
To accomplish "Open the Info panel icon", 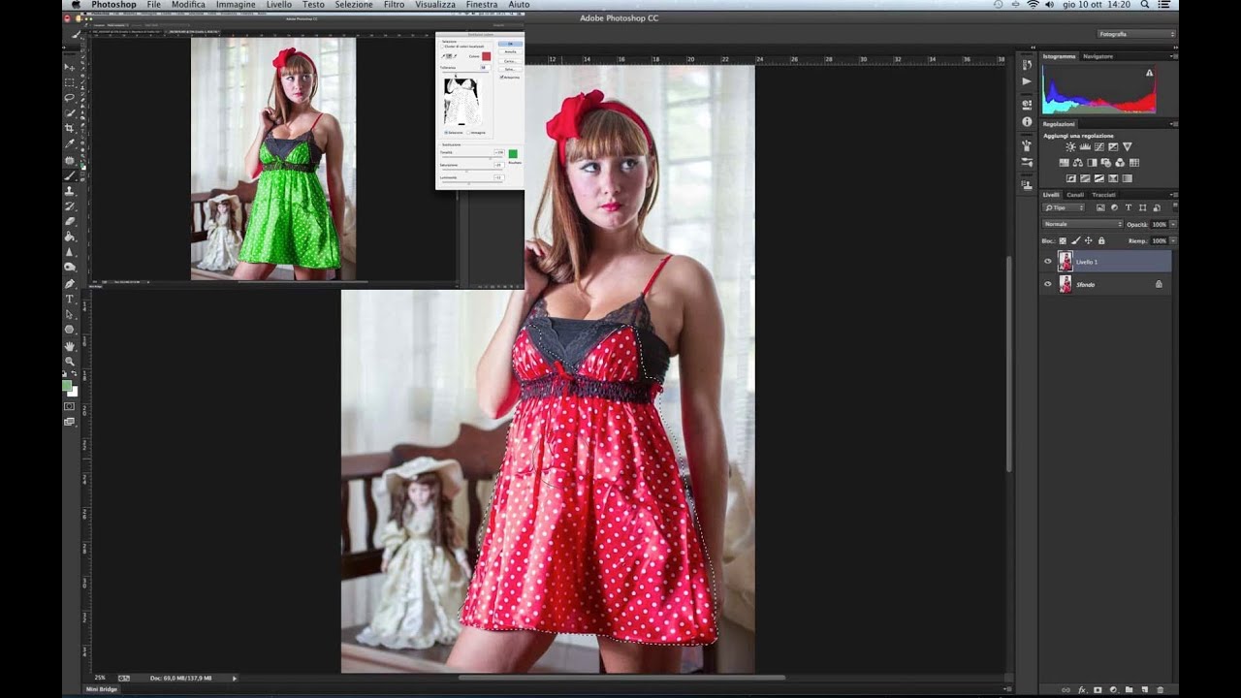I will (x=1027, y=122).
